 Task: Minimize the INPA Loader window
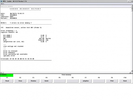(x=128, y=1)
